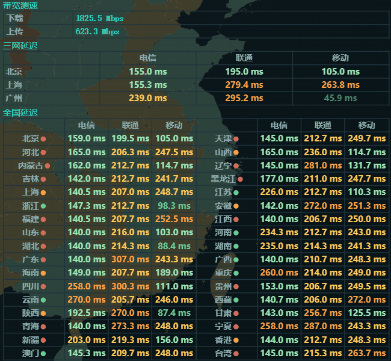Select the 带宽测速 section heading
The width and height of the screenshot is (391, 361).
[x=20, y=5]
